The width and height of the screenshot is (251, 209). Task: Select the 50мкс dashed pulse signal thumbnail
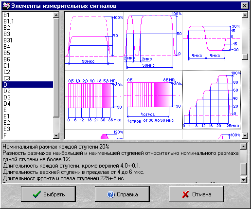94,41
